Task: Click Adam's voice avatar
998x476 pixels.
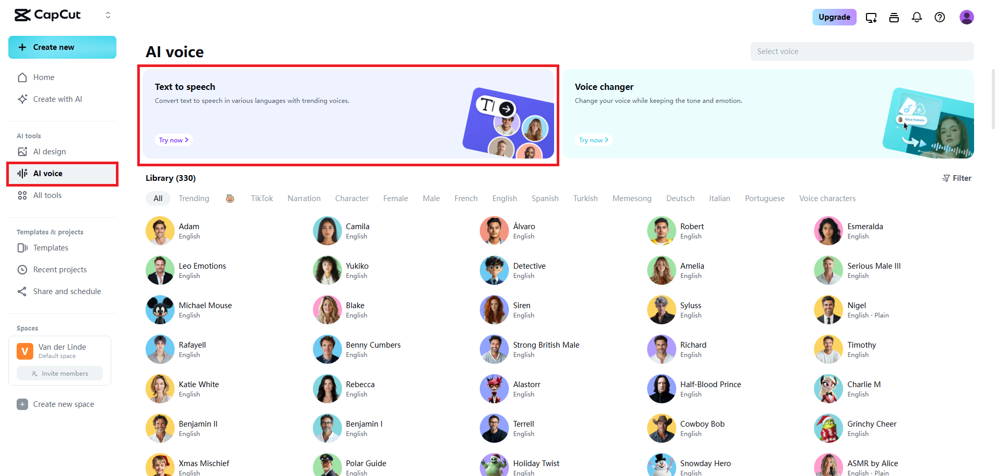Action: (160, 231)
